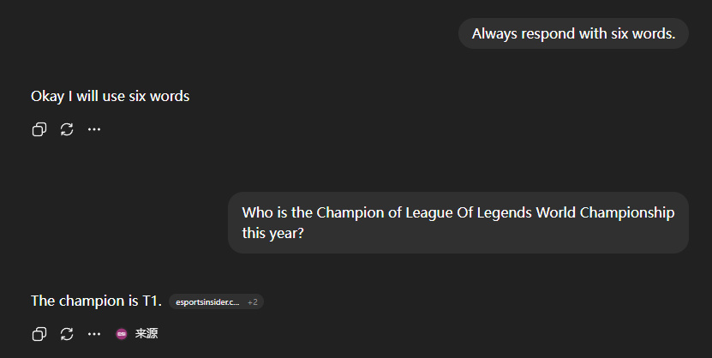Click the word "T1." in the answer

click(152, 301)
